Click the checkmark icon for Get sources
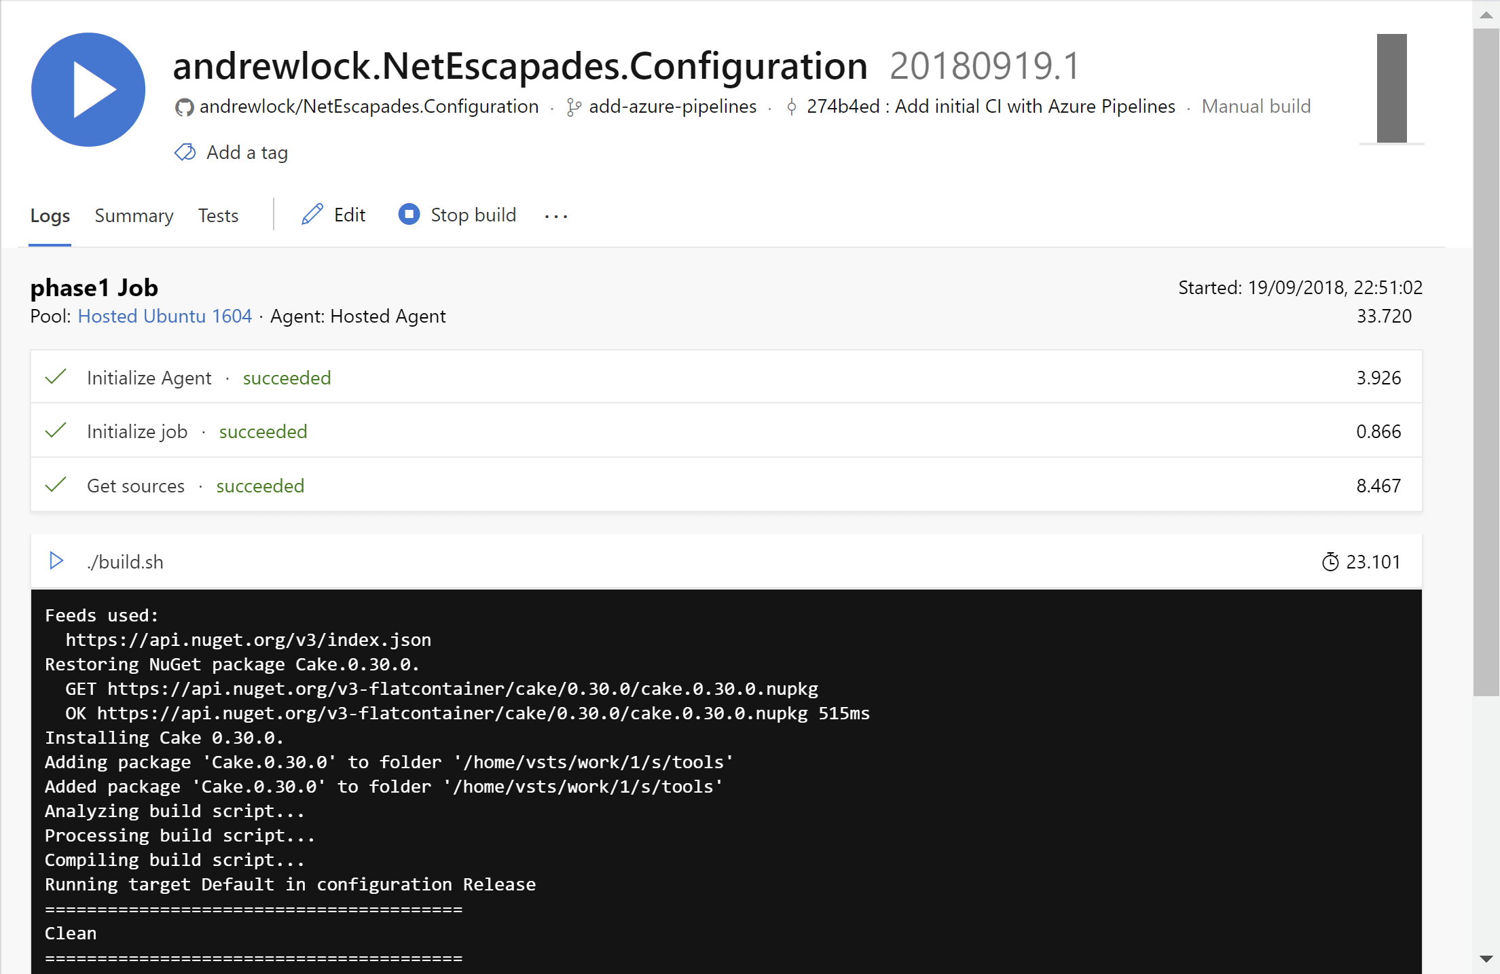 [56, 485]
